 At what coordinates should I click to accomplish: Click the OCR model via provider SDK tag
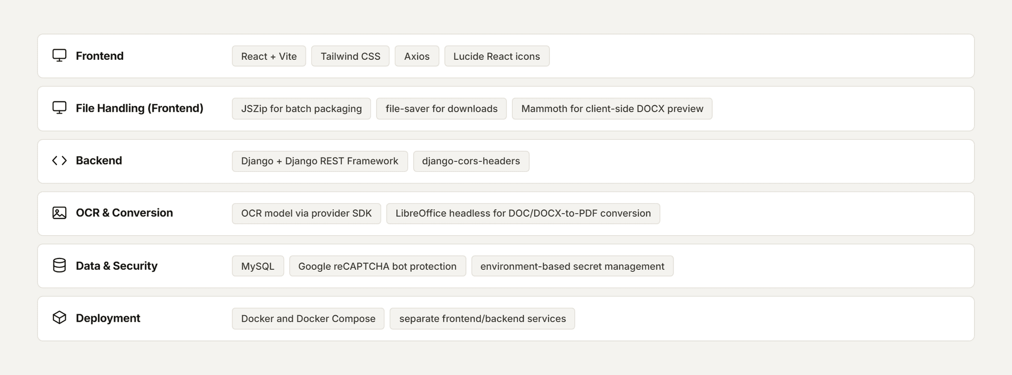tap(306, 213)
